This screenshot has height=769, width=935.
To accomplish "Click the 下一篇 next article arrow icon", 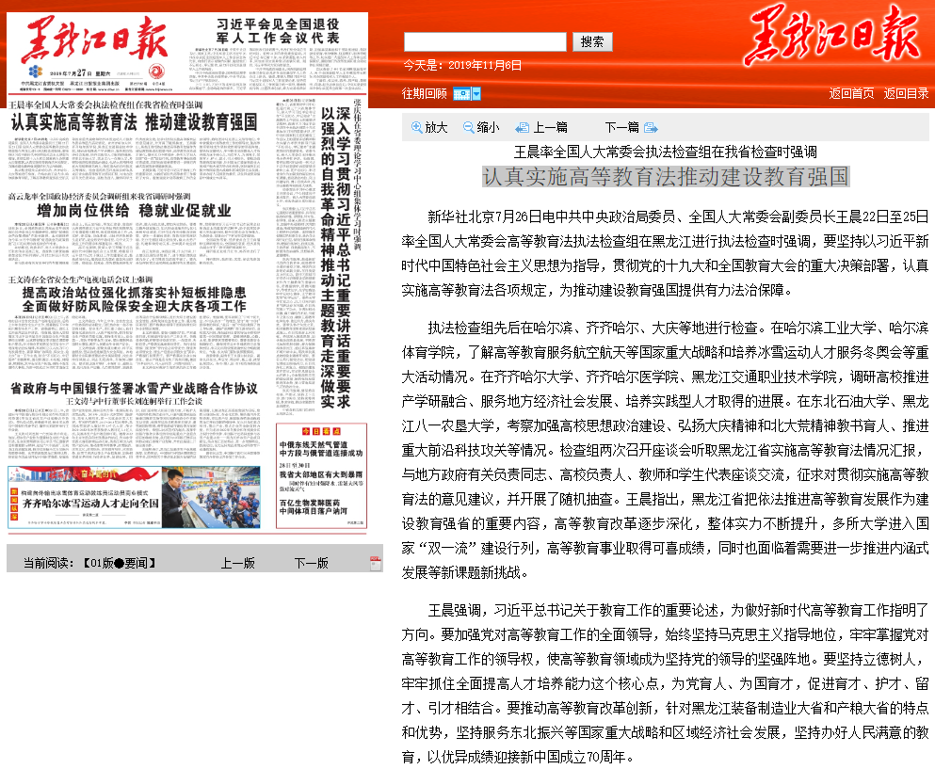I will pyautogui.click(x=651, y=128).
